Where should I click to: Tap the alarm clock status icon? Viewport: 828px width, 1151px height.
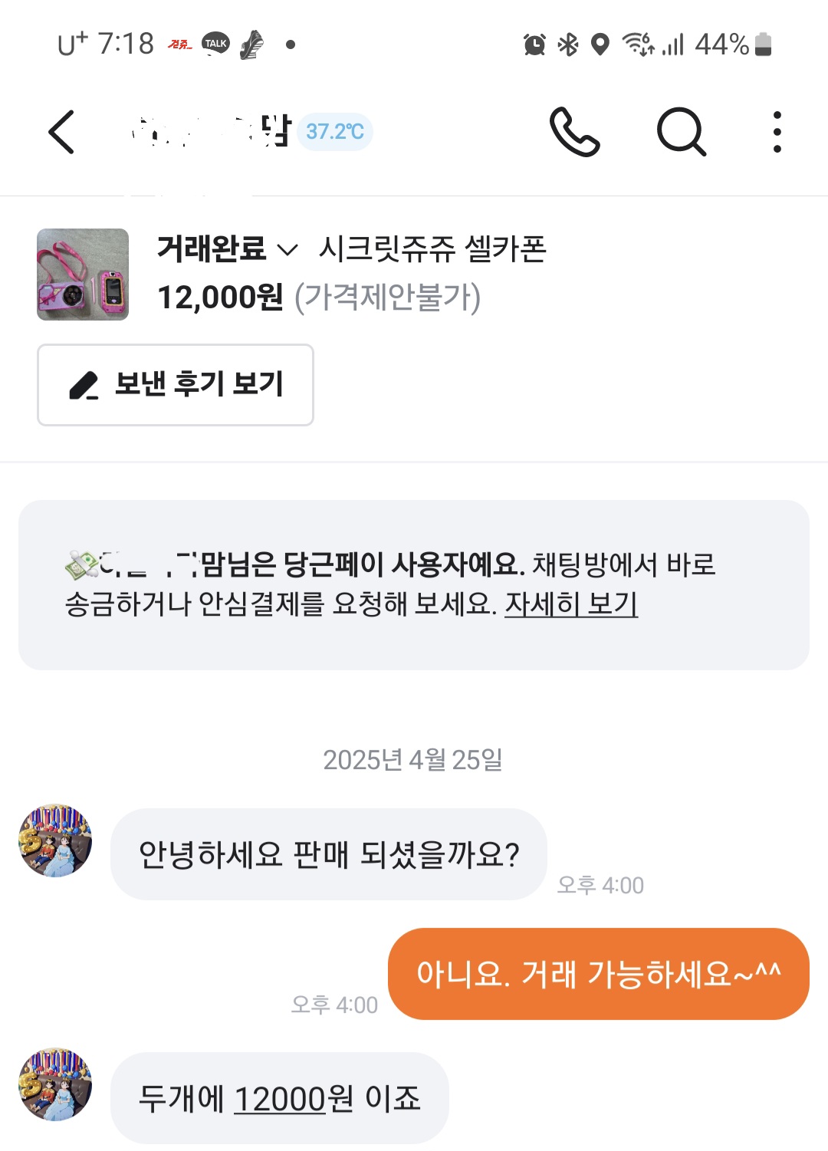tap(534, 44)
